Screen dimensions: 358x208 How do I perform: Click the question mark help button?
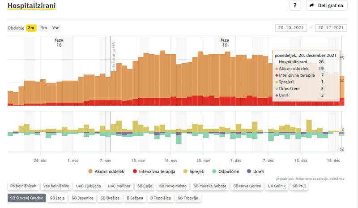point(295,5)
